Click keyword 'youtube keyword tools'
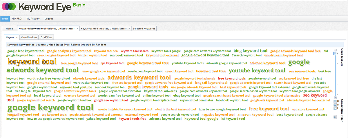 188,63
